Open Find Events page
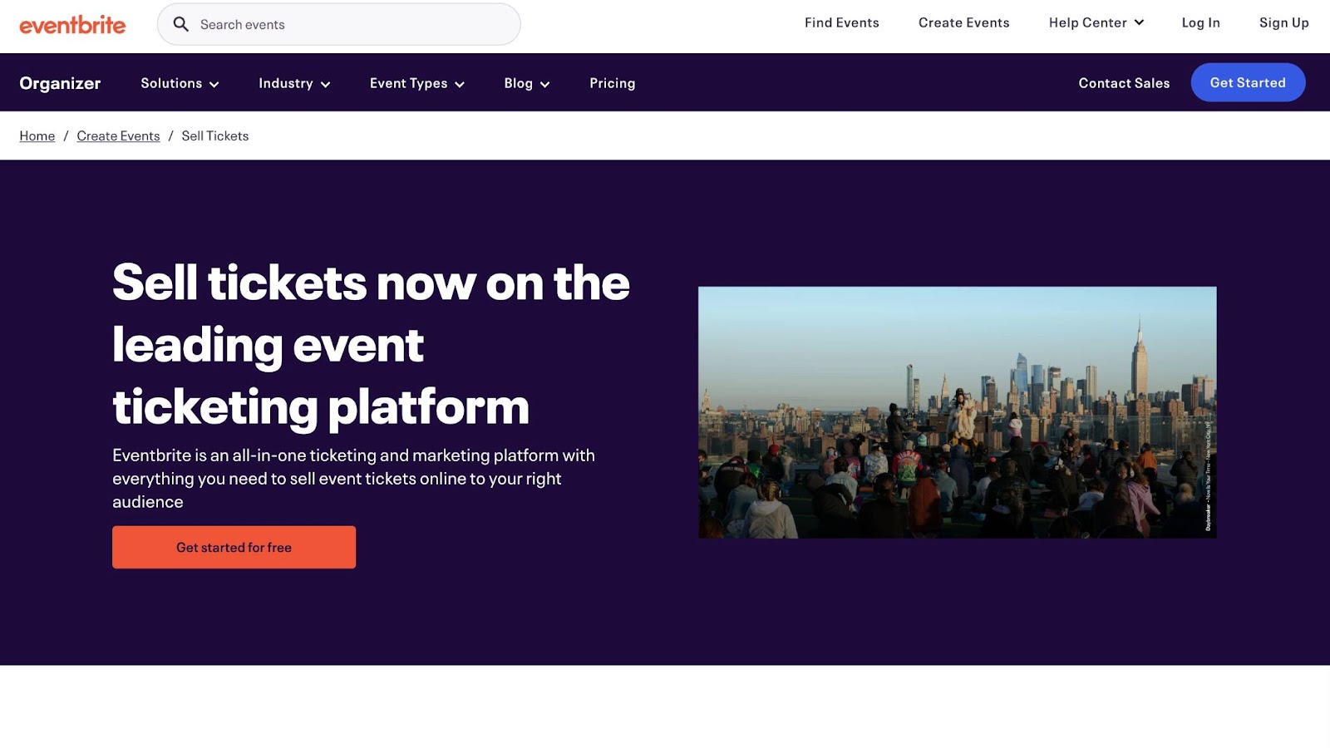1330x748 pixels. 841,23
